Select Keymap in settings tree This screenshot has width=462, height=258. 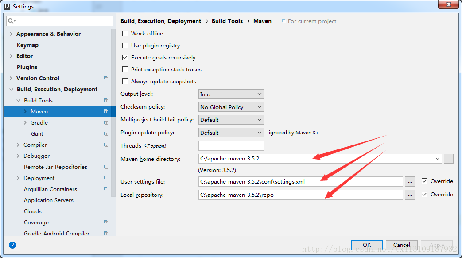[x=28, y=45]
